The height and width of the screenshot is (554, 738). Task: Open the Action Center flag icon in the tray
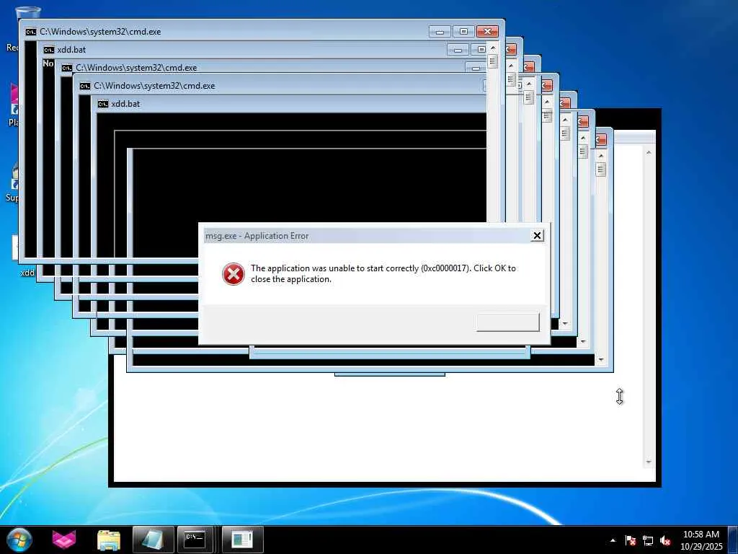(x=631, y=540)
